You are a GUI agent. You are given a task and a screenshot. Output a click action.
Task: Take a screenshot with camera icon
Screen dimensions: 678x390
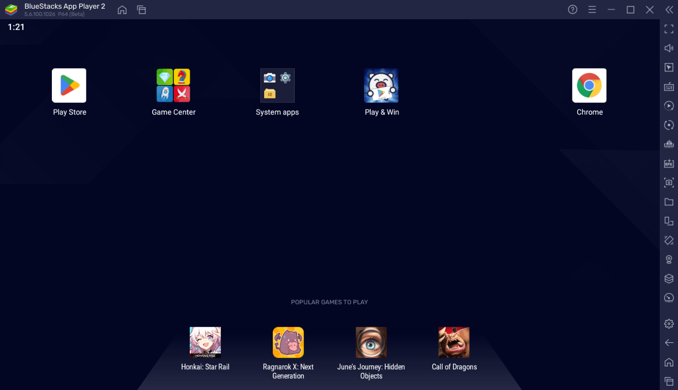(669, 183)
